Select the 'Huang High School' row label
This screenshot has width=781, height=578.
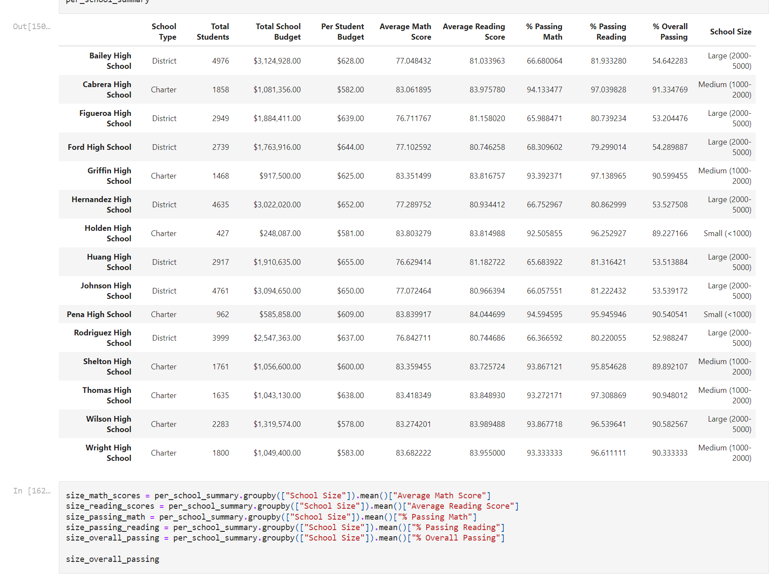(109, 262)
